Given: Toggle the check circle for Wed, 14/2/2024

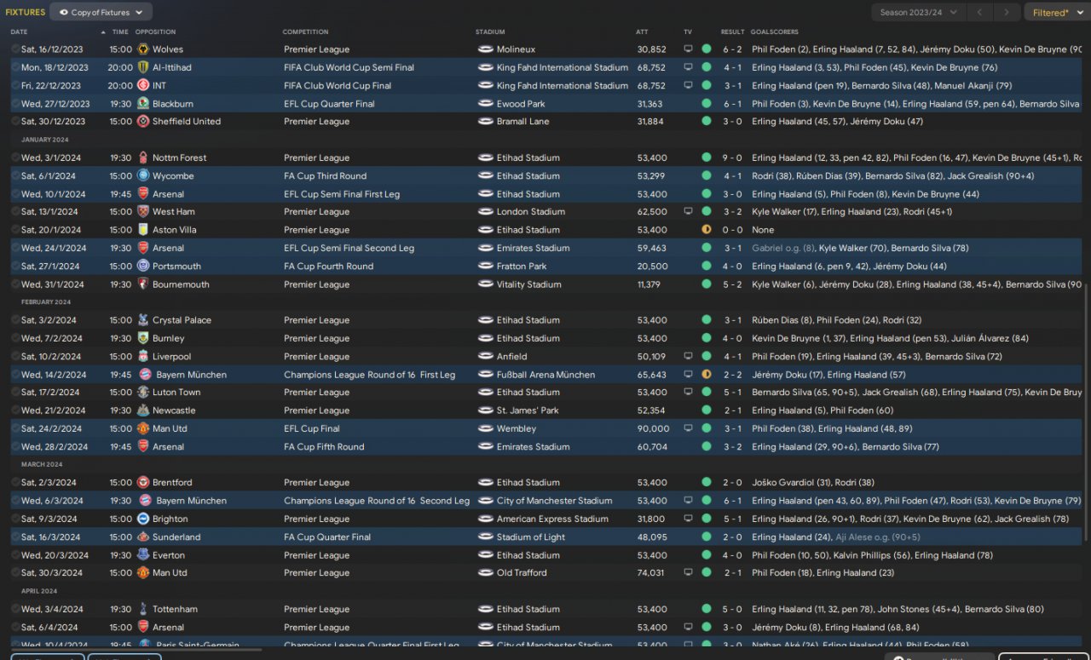Looking at the screenshot, I should click(x=15, y=375).
